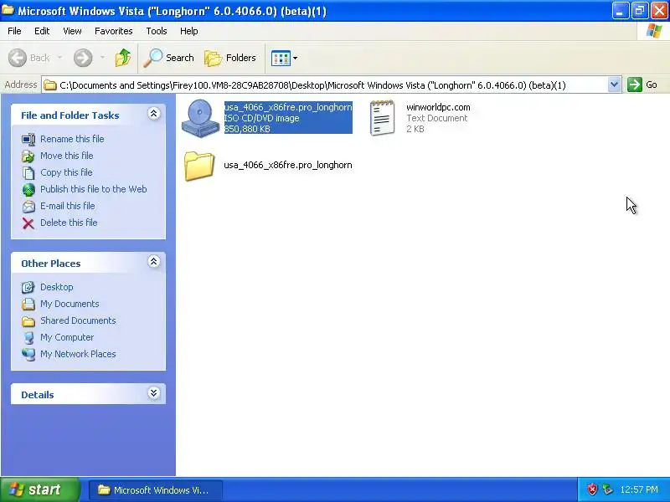Open My Documents from Other Places
Viewport: 670px width, 502px height.
(x=70, y=304)
